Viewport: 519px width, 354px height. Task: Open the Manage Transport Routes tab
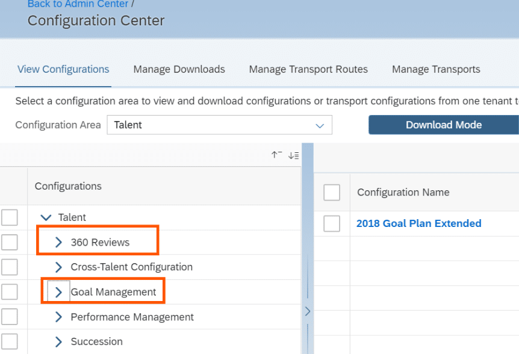point(308,69)
